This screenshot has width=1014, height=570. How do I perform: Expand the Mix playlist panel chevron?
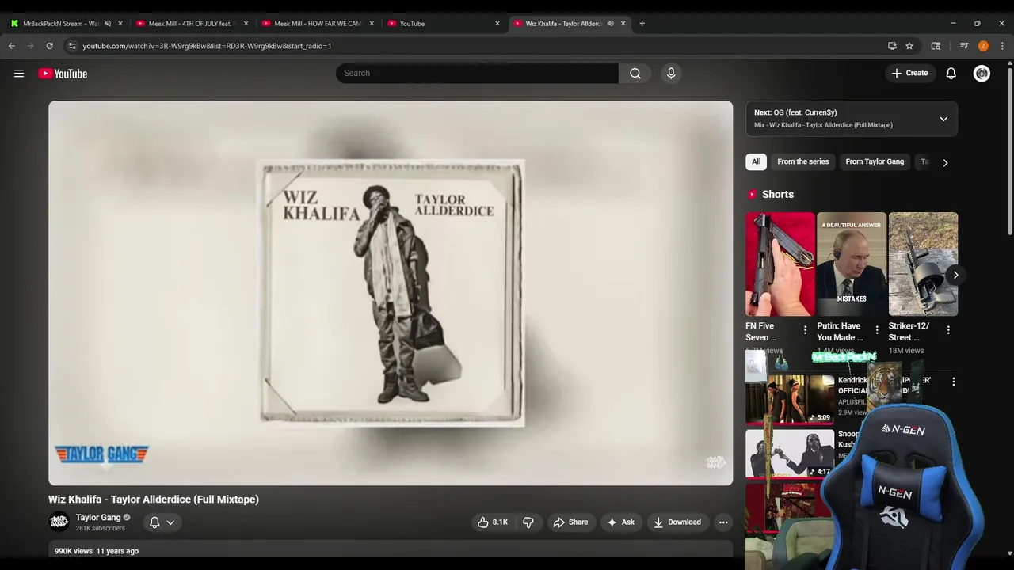coord(943,119)
